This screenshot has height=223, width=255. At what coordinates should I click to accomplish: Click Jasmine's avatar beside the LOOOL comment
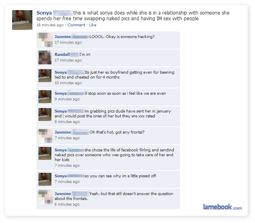tap(45, 40)
